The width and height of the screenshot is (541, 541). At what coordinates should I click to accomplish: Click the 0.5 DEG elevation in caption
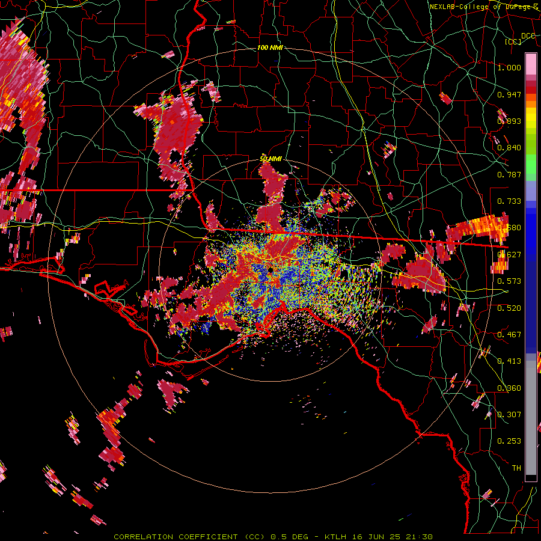289,537
